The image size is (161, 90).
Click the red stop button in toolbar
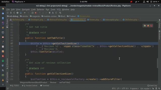(x=36, y=13)
